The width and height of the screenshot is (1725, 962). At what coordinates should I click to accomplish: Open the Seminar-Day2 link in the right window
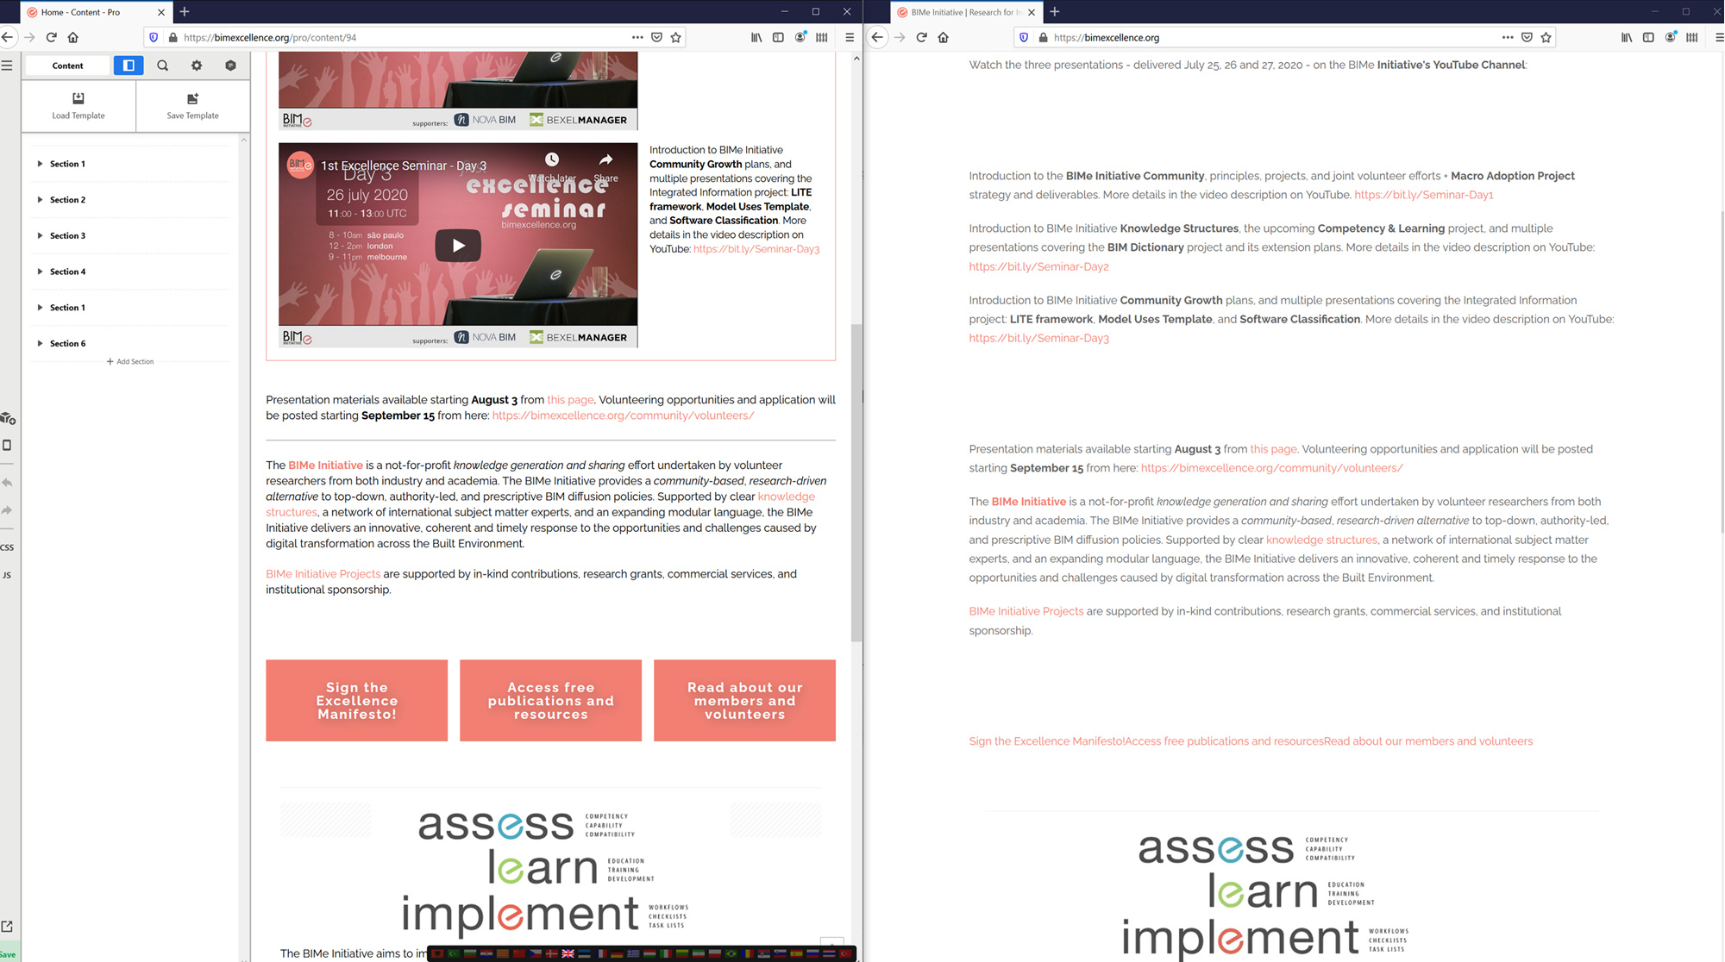[1038, 267]
